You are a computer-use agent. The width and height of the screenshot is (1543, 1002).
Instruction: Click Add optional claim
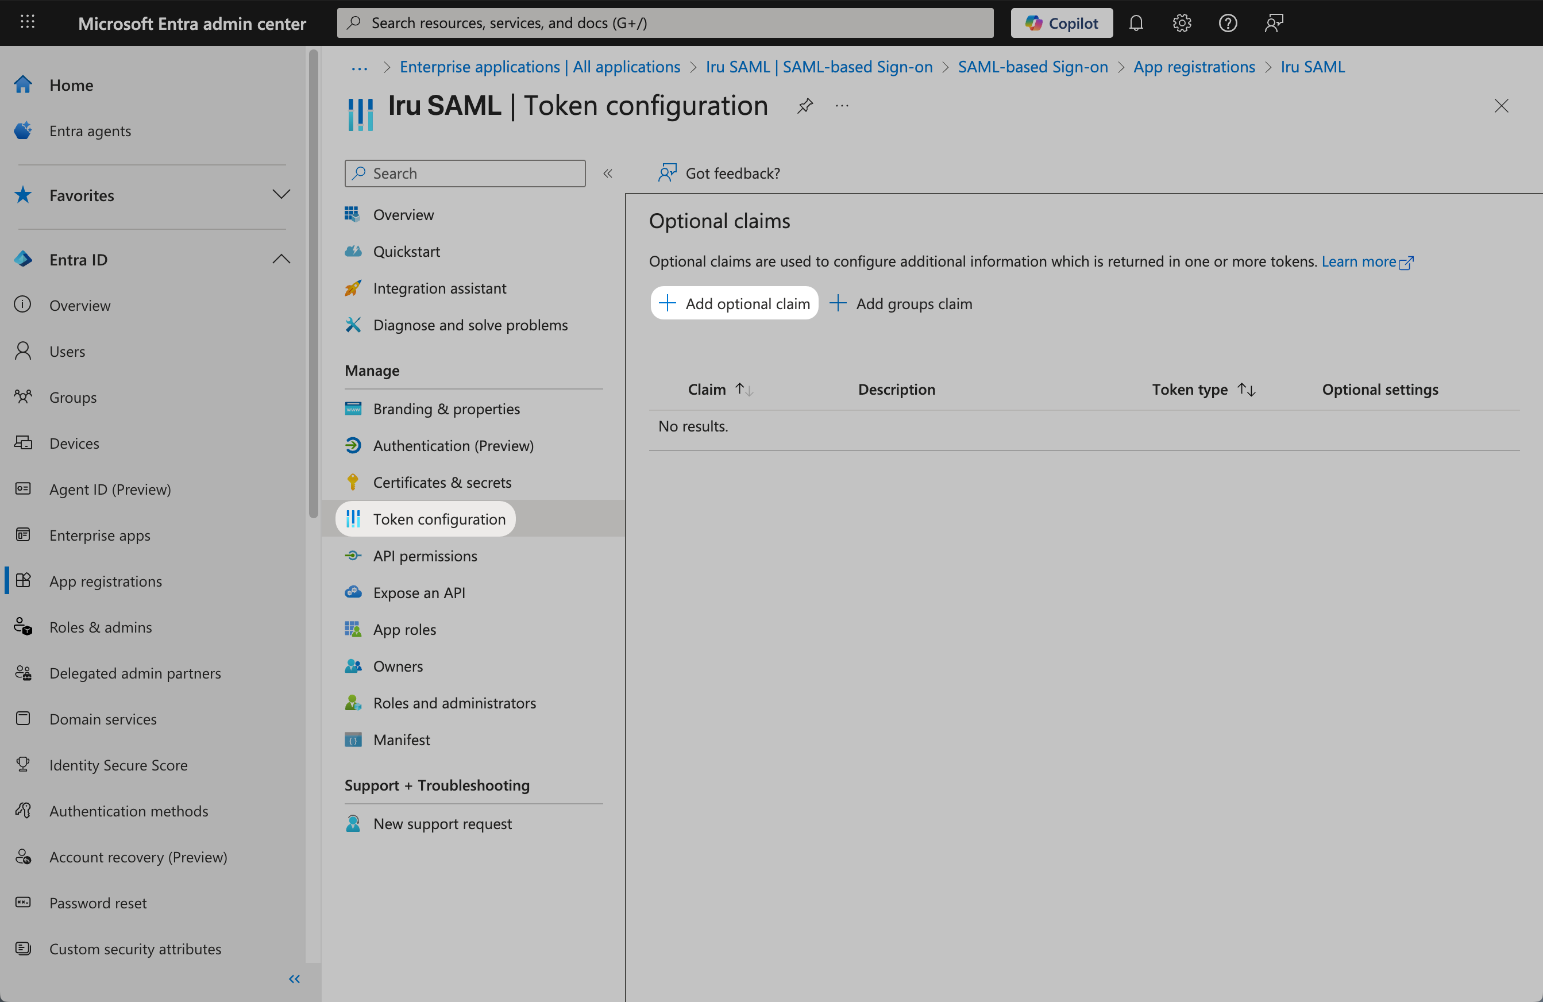coord(734,303)
